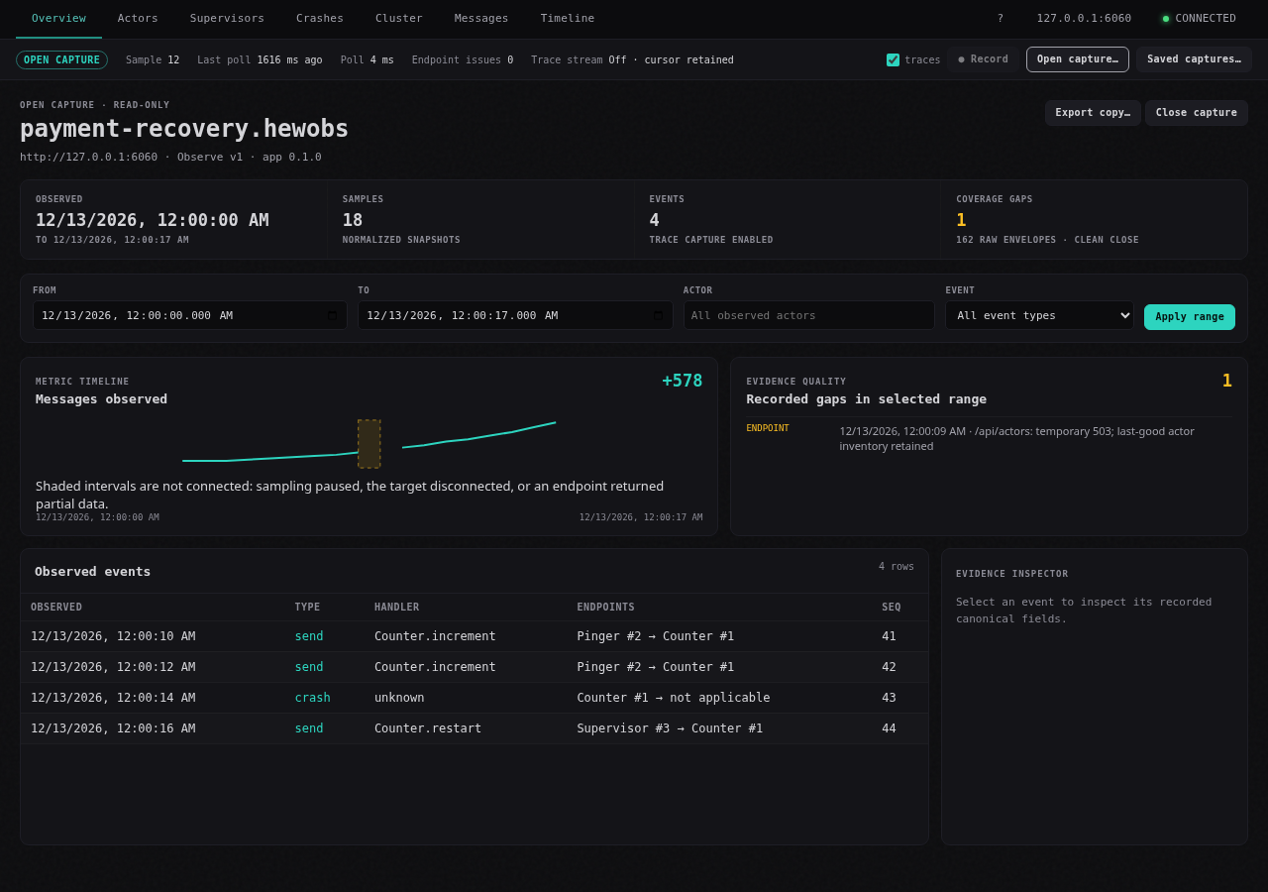
Task: Click the 127.0.0.1:6060 address in the top bar
Action: coord(1084,18)
